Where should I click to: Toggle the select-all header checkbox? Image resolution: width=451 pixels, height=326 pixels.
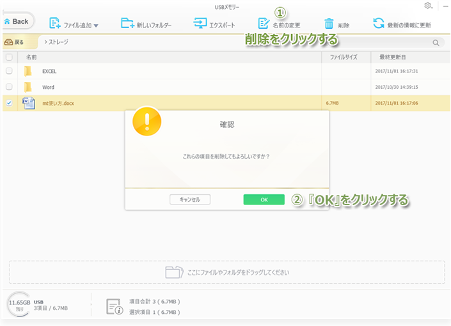(x=9, y=57)
